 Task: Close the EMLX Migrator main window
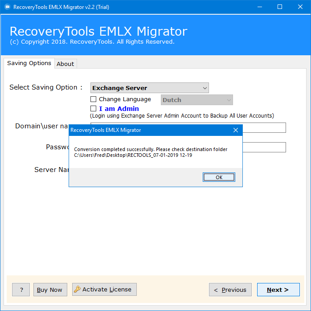click(300, 7)
